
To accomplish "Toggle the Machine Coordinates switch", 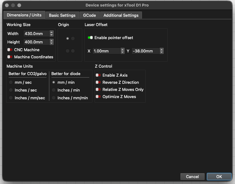I will tap(10, 57).
